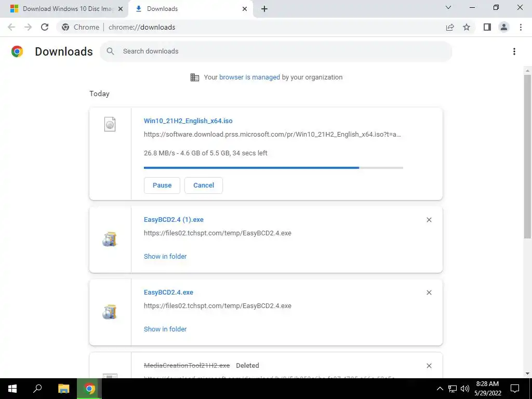Remove MediaCreationTool21H2.exe entry from list
Image resolution: width=532 pixels, height=399 pixels.
point(429,366)
